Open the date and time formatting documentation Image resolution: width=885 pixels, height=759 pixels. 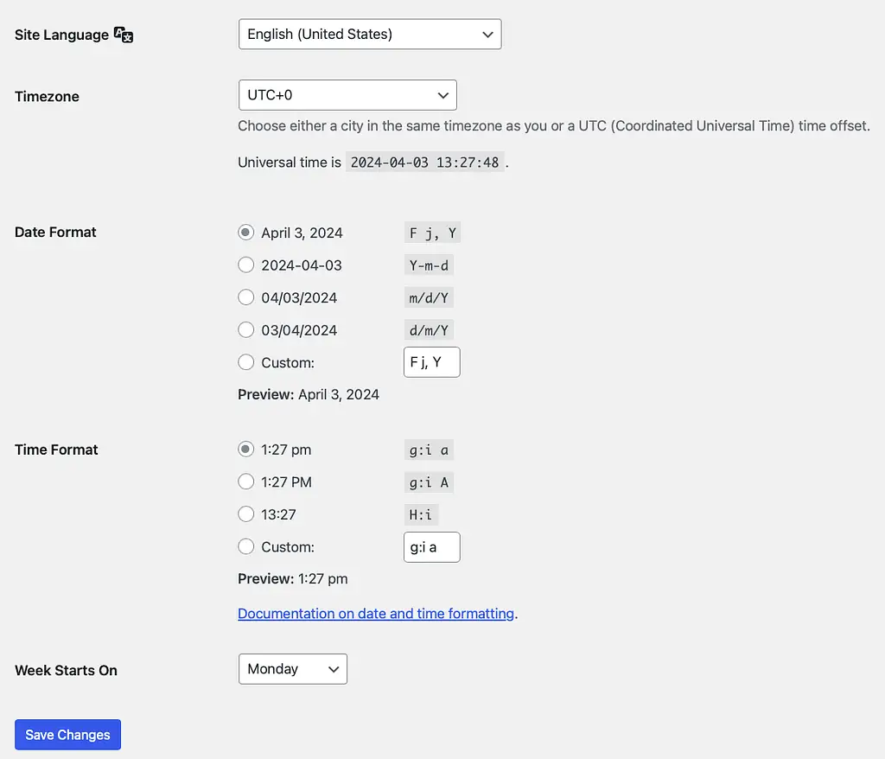(375, 613)
